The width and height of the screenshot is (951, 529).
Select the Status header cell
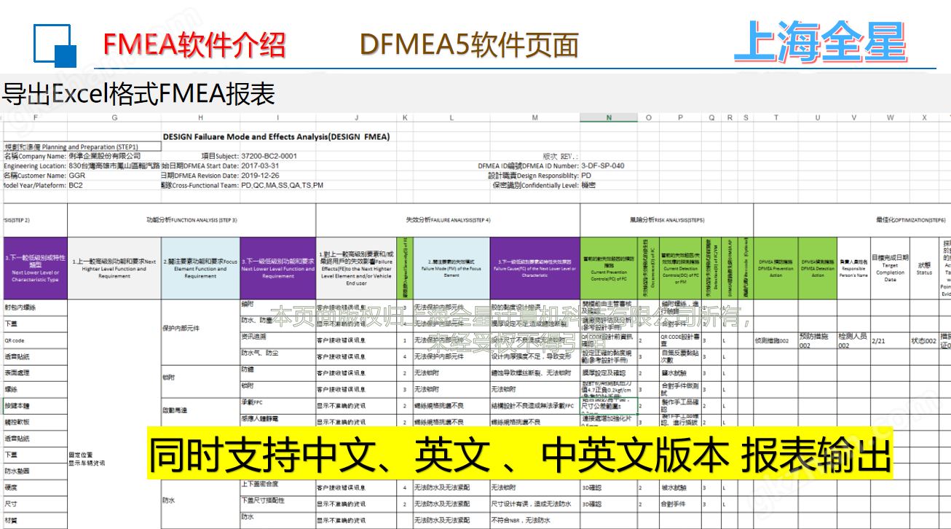924,267
